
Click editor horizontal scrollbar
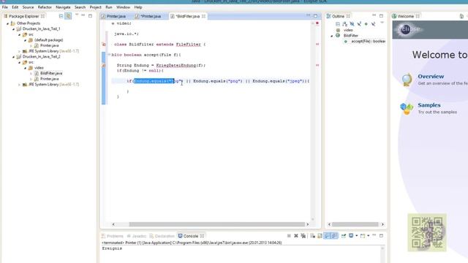(217, 224)
